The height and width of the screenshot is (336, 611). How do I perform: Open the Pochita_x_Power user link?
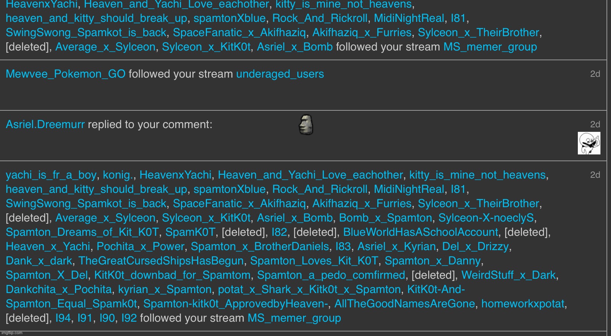pyautogui.click(x=140, y=246)
